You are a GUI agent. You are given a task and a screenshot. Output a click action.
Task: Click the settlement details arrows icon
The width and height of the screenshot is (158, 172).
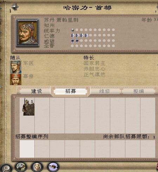53,166
